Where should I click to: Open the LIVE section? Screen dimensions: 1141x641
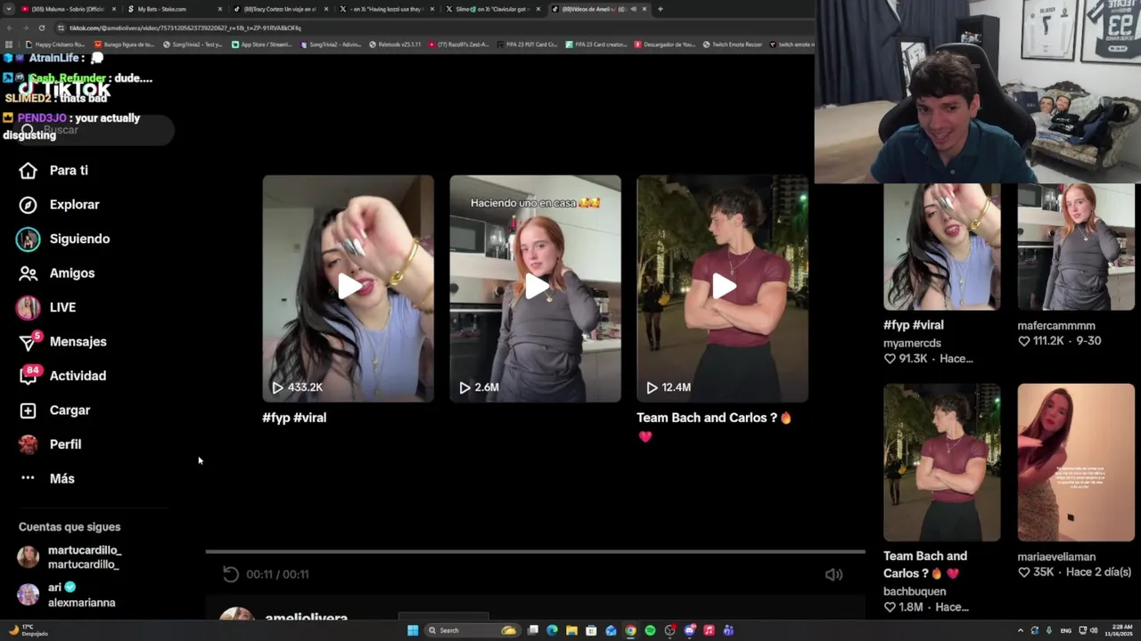[46, 307]
